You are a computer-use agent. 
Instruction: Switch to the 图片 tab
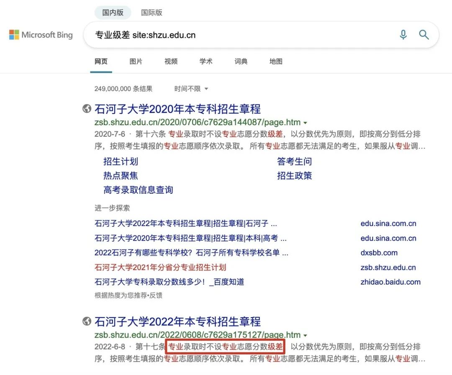click(136, 62)
